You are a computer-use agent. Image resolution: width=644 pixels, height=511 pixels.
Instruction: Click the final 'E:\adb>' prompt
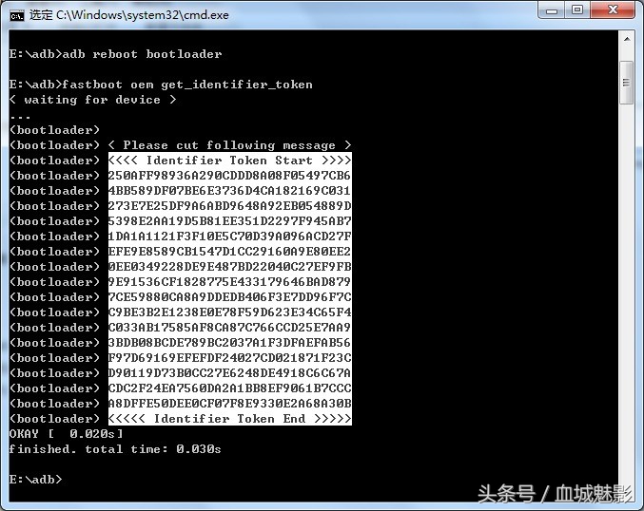(x=36, y=480)
